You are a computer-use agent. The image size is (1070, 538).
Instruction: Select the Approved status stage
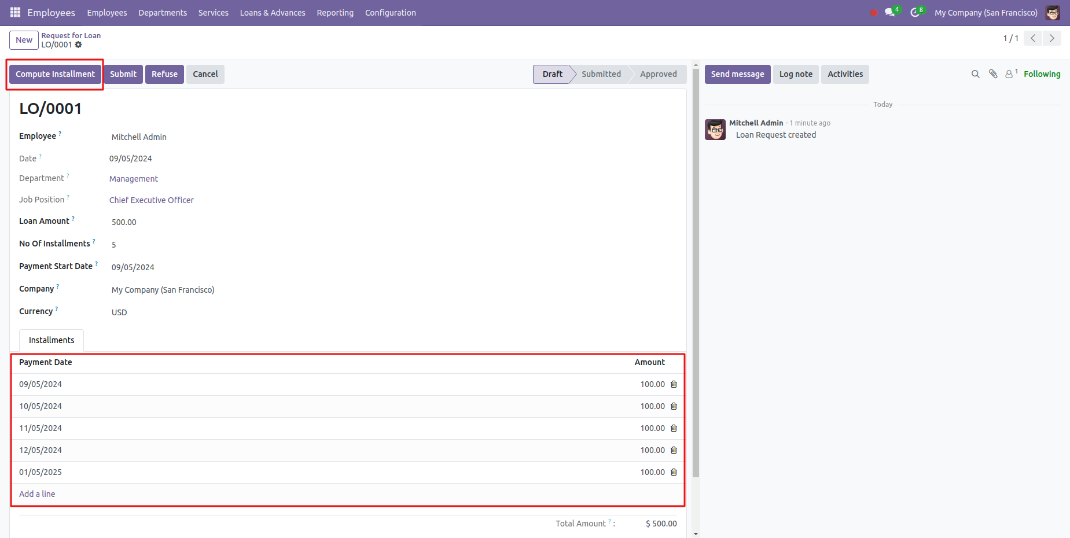tap(658, 74)
